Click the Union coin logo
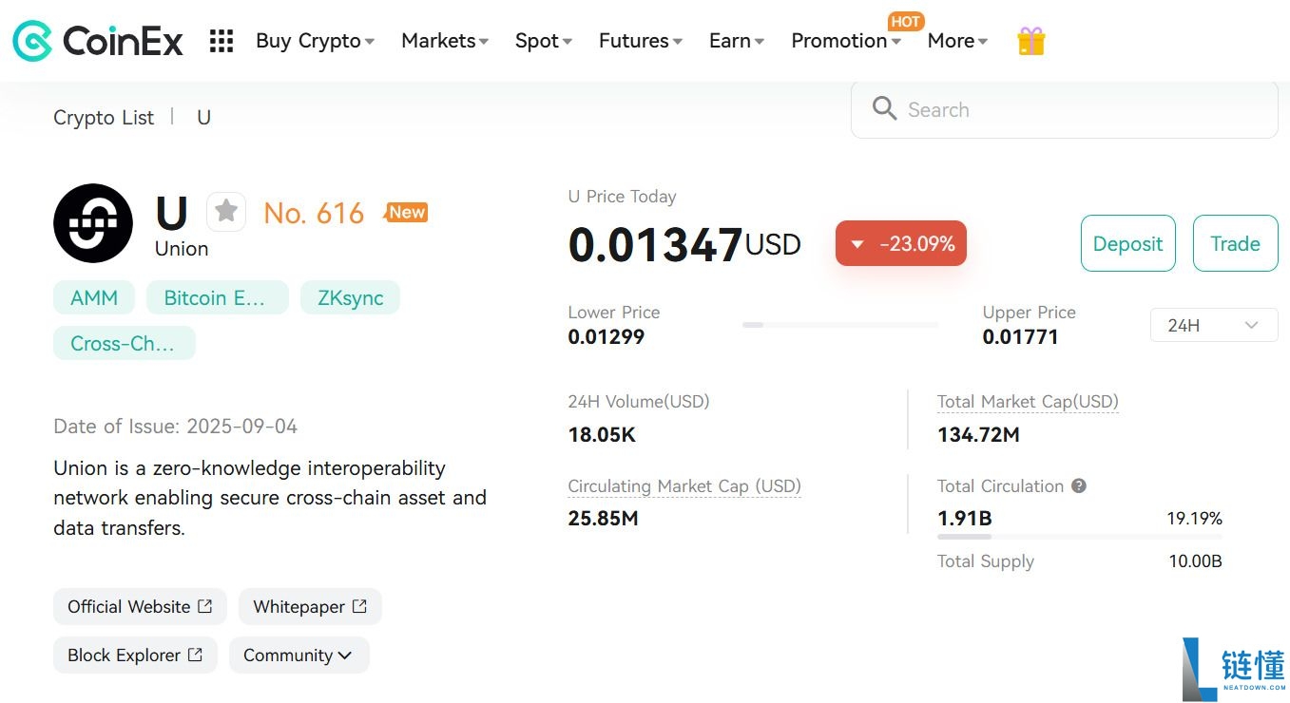This screenshot has height=703, width=1290. [x=93, y=223]
